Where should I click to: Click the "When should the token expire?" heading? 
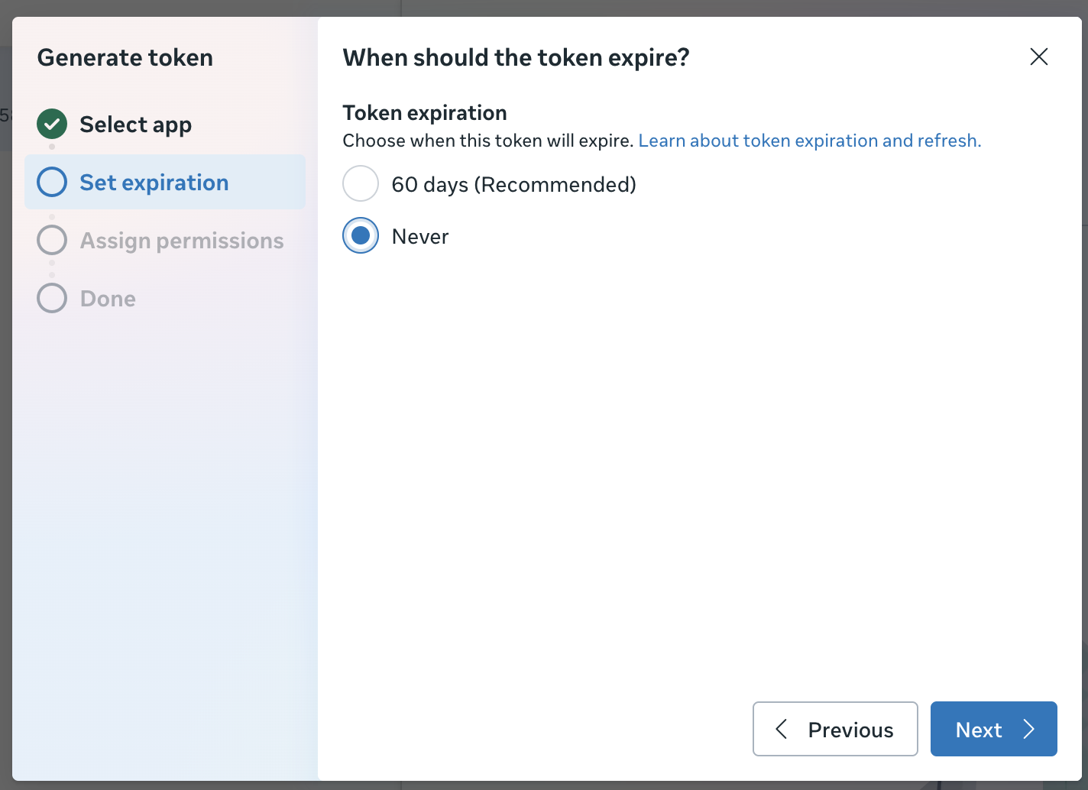tap(516, 57)
